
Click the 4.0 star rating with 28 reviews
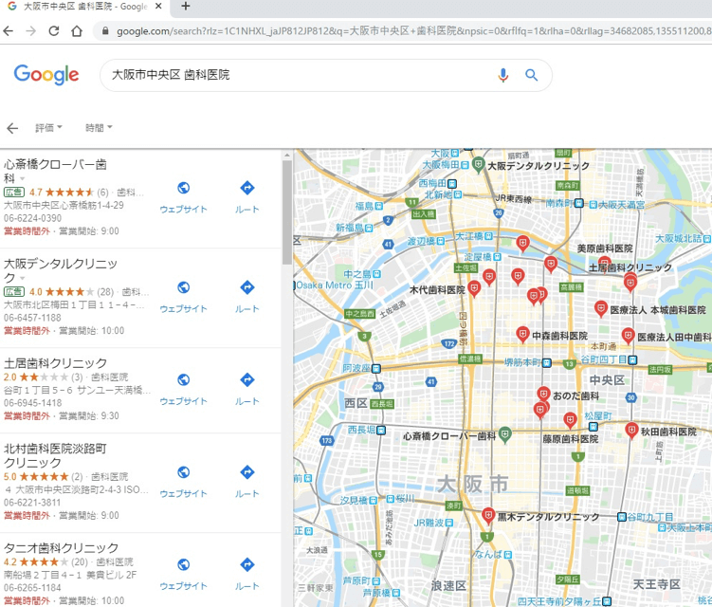pyautogui.click(x=71, y=292)
